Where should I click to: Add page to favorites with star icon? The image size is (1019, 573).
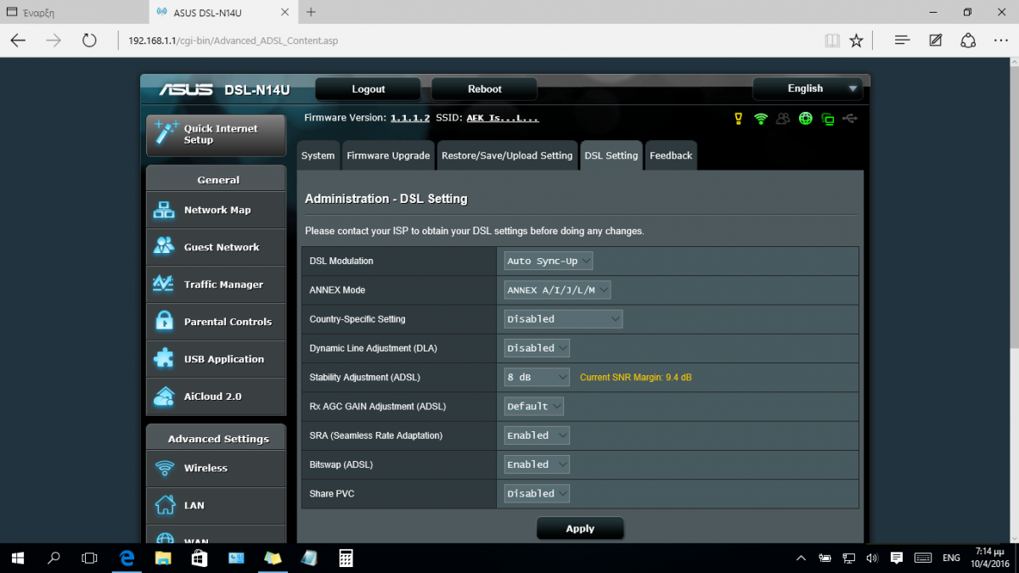856,40
